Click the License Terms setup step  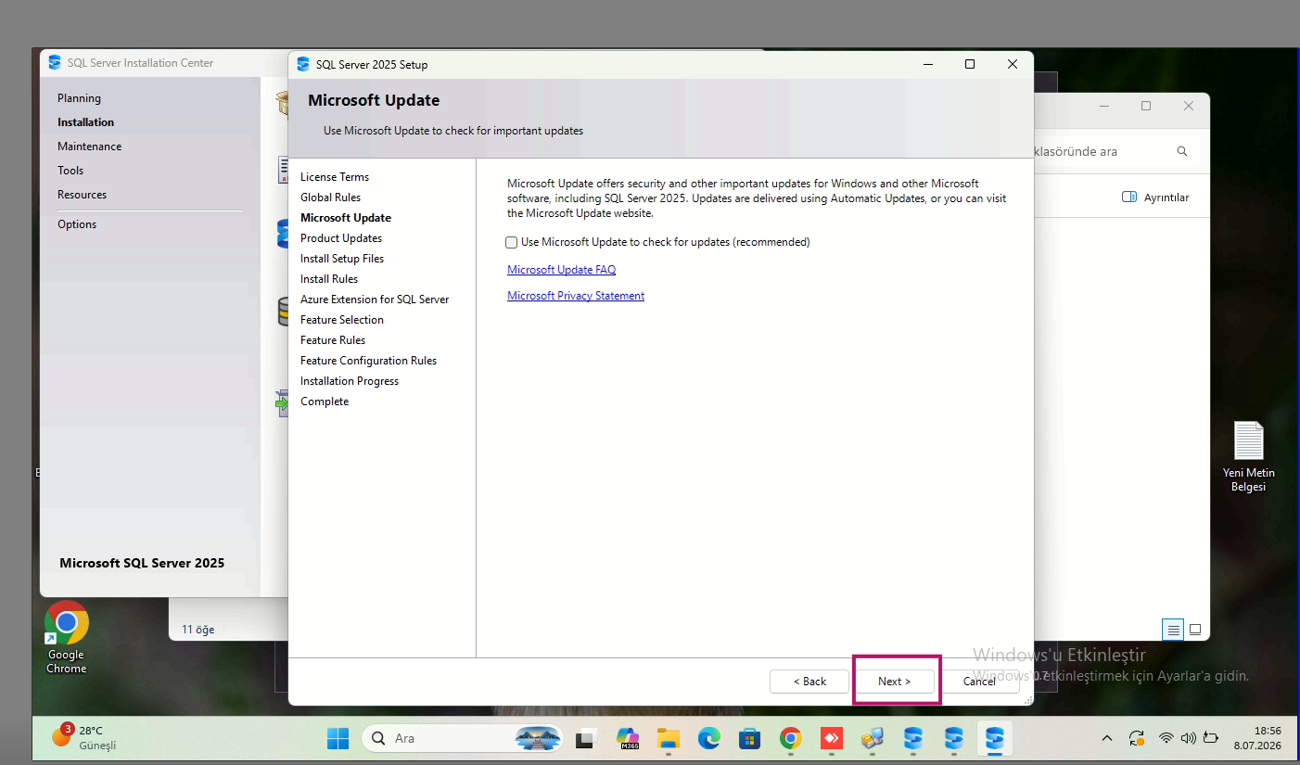point(335,177)
